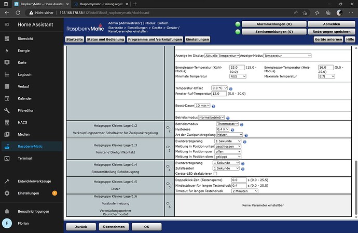Select RaspberryMatic in sidebar

click(x=32, y=146)
